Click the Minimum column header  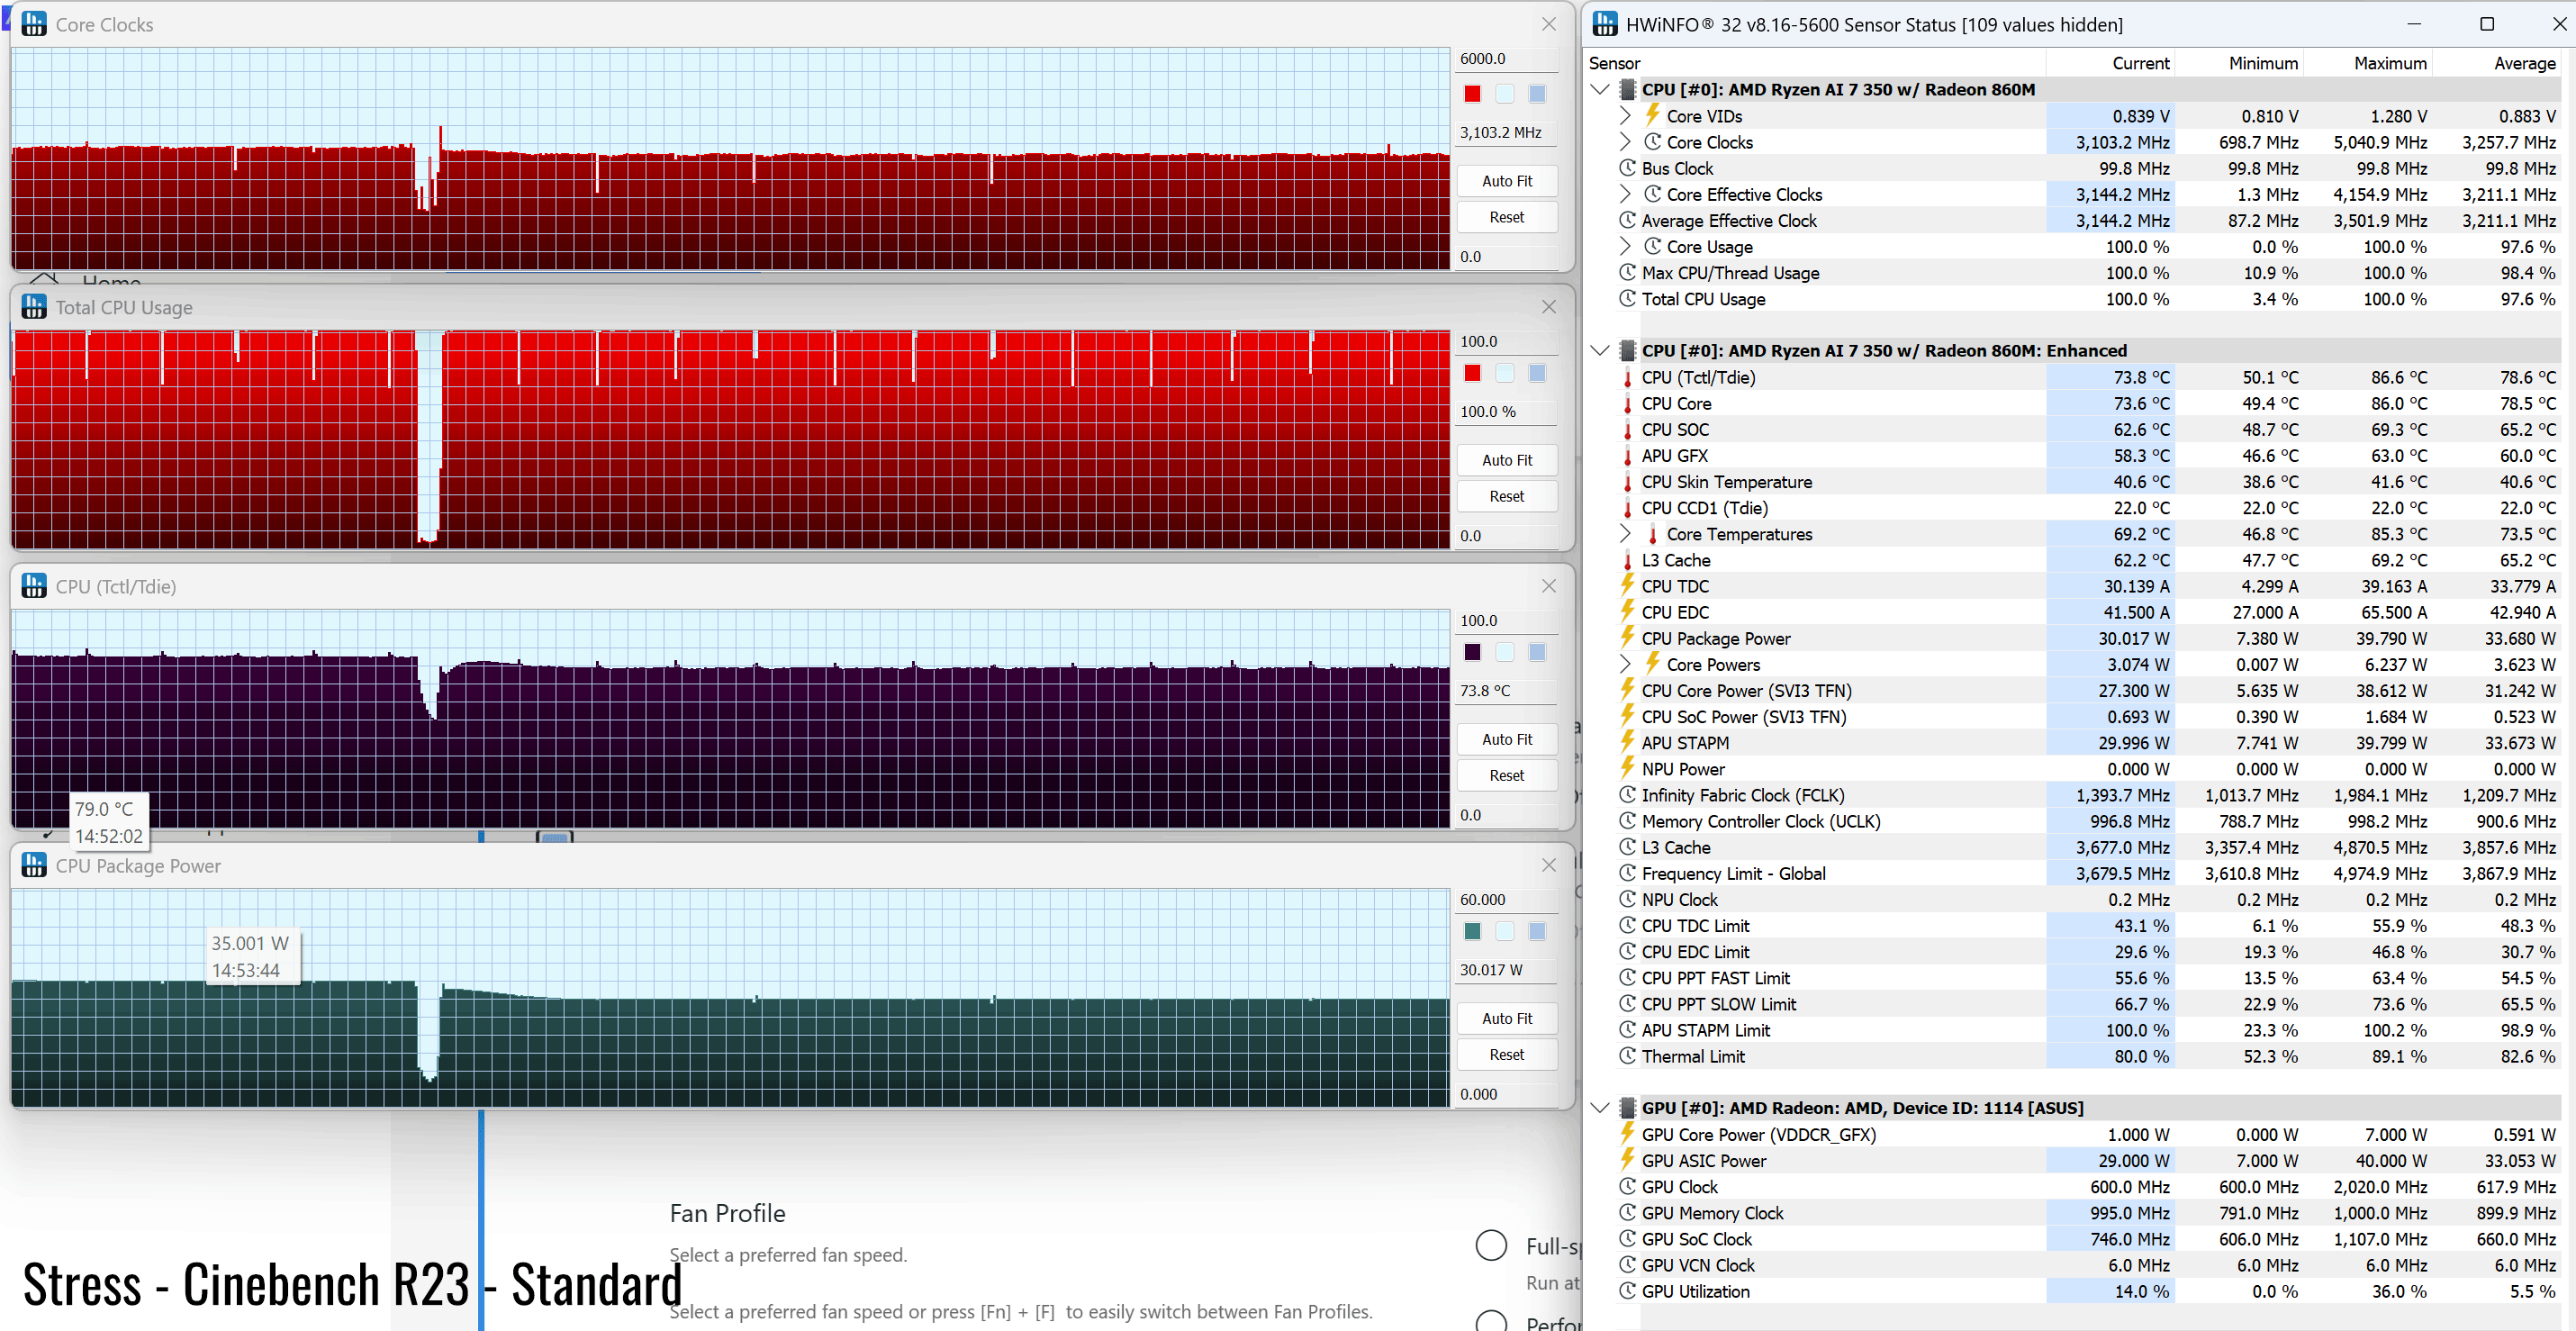(2239, 63)
